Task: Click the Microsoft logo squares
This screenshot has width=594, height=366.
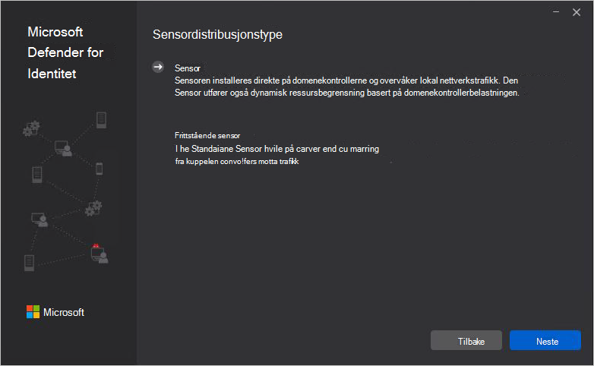Action: (33, 312)
